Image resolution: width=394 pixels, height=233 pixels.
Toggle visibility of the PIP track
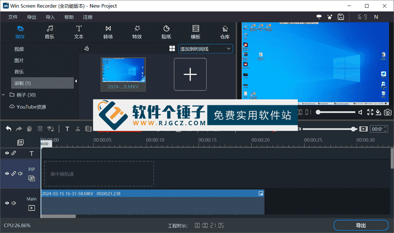point(7,173)
